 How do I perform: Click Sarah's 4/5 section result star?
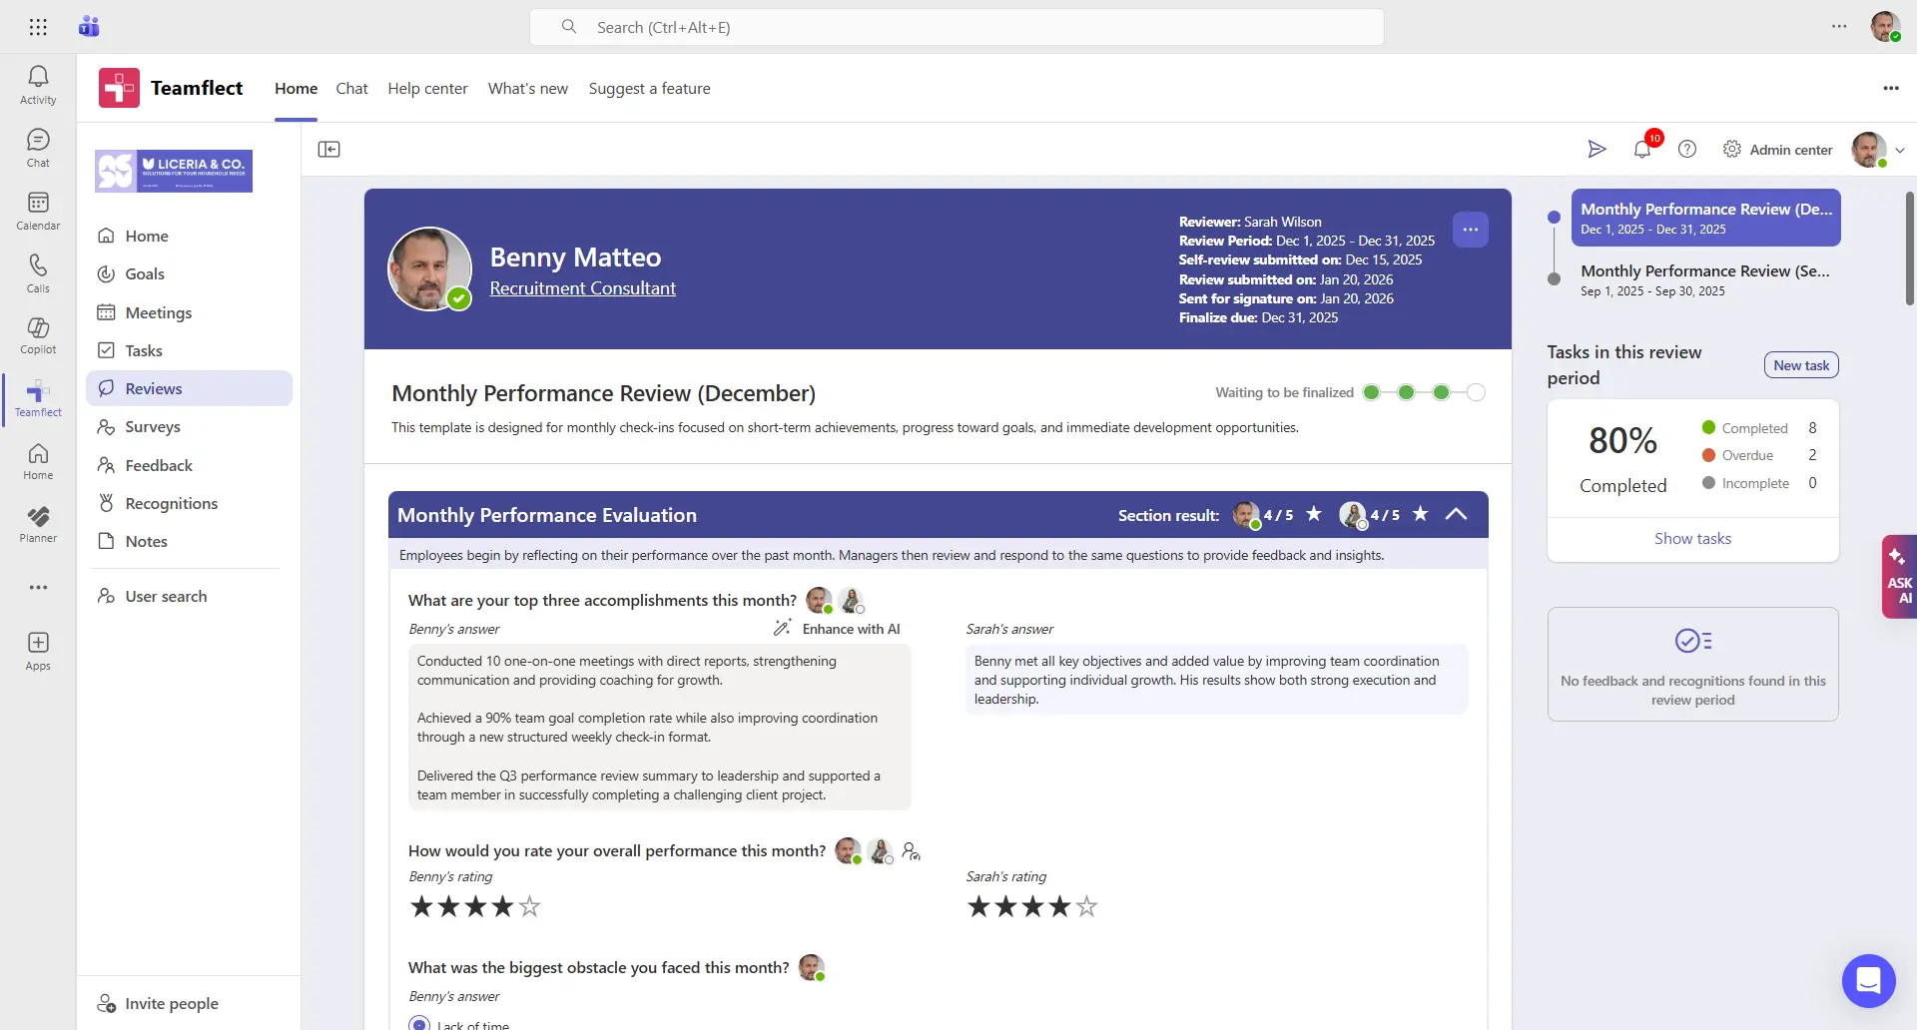(x=1420, y=514)
